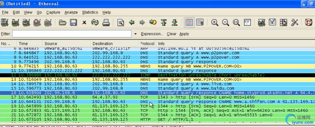Save capture file floppy icon
Image resolution: width=315 pixels, height=127 pixels.
click(x=74, y=22)
